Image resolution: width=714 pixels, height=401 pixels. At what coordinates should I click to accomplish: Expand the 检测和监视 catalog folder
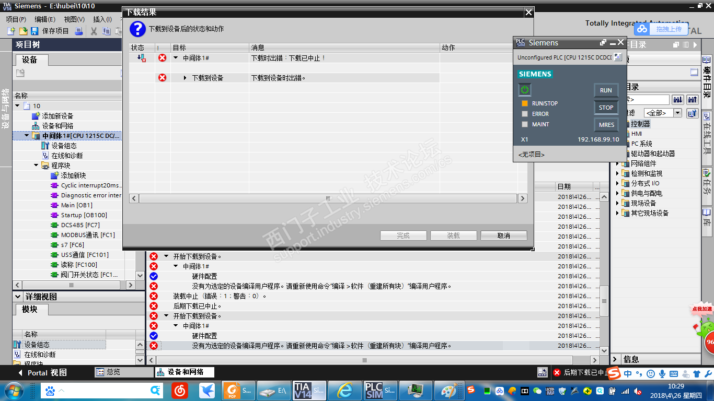click(x=617, y=173)
